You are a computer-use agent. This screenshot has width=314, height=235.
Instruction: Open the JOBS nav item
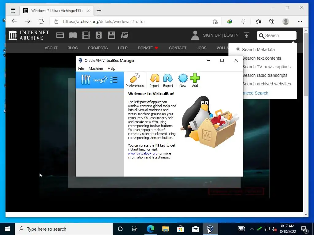(201, 48)
